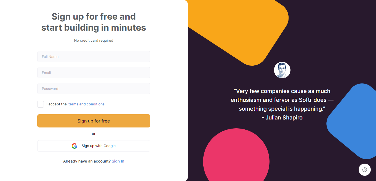Image resolution: width=376 pixels, height=181 pixels.
Task: Click the "I accept the" label text
Action: pyautogui.click(x=57, y=104)
